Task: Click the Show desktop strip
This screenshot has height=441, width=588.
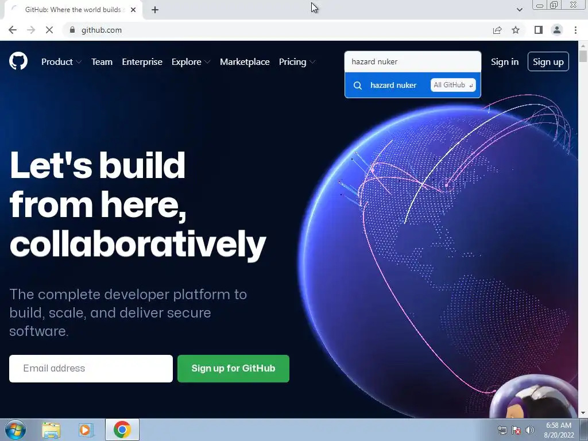Action: tap(584, 430)
